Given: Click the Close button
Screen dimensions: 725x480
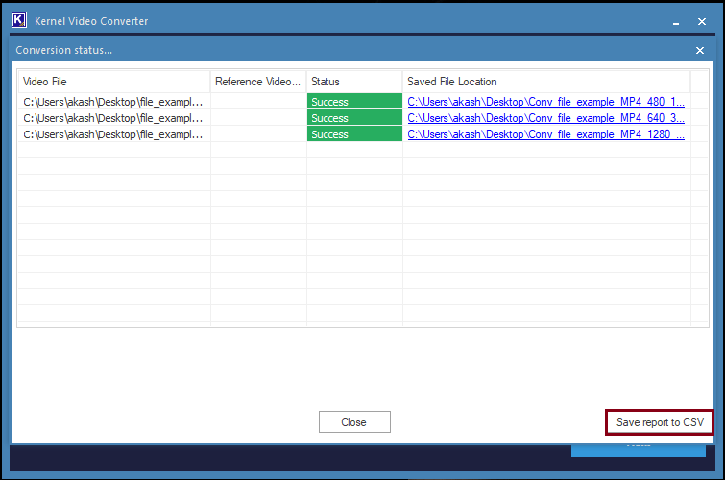Looking at the screenshot, I should coord(354,421).
